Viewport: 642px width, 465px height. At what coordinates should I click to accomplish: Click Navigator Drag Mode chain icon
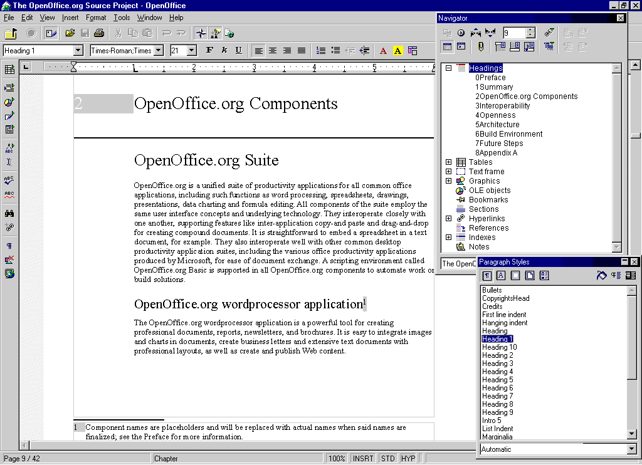tap(549, 33)
